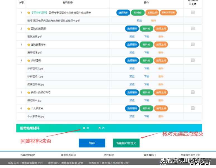Open 材料库 for 诊断证明
Screen dimensions: 216x168
[147, 60]
